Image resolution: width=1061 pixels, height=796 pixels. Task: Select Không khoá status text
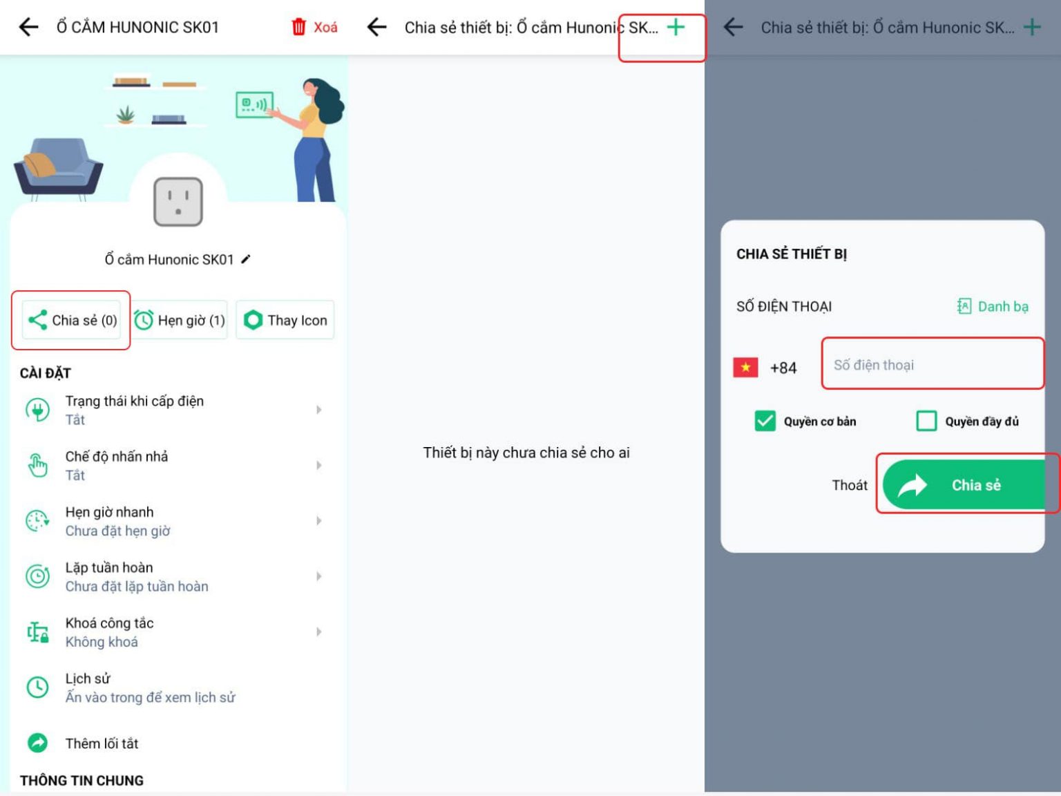102,642
